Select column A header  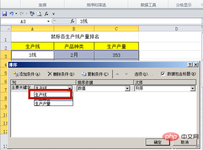pos(32,29)
